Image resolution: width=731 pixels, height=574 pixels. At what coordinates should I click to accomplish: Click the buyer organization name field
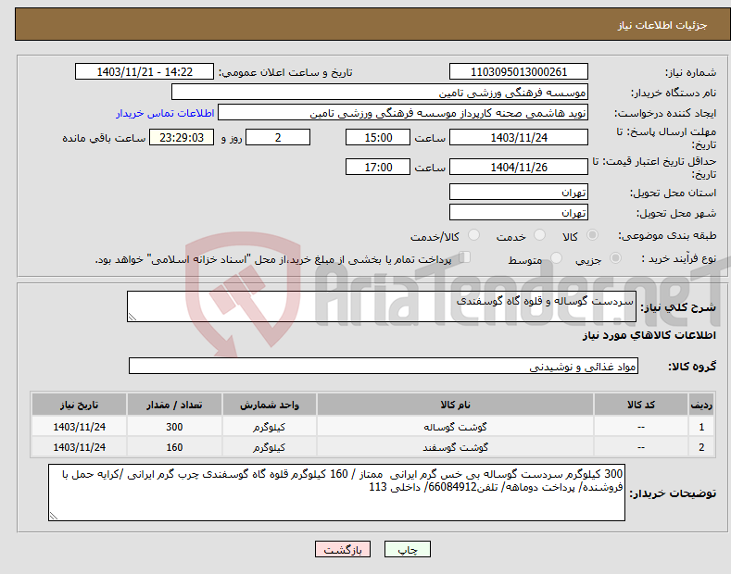tap(380, 93)
